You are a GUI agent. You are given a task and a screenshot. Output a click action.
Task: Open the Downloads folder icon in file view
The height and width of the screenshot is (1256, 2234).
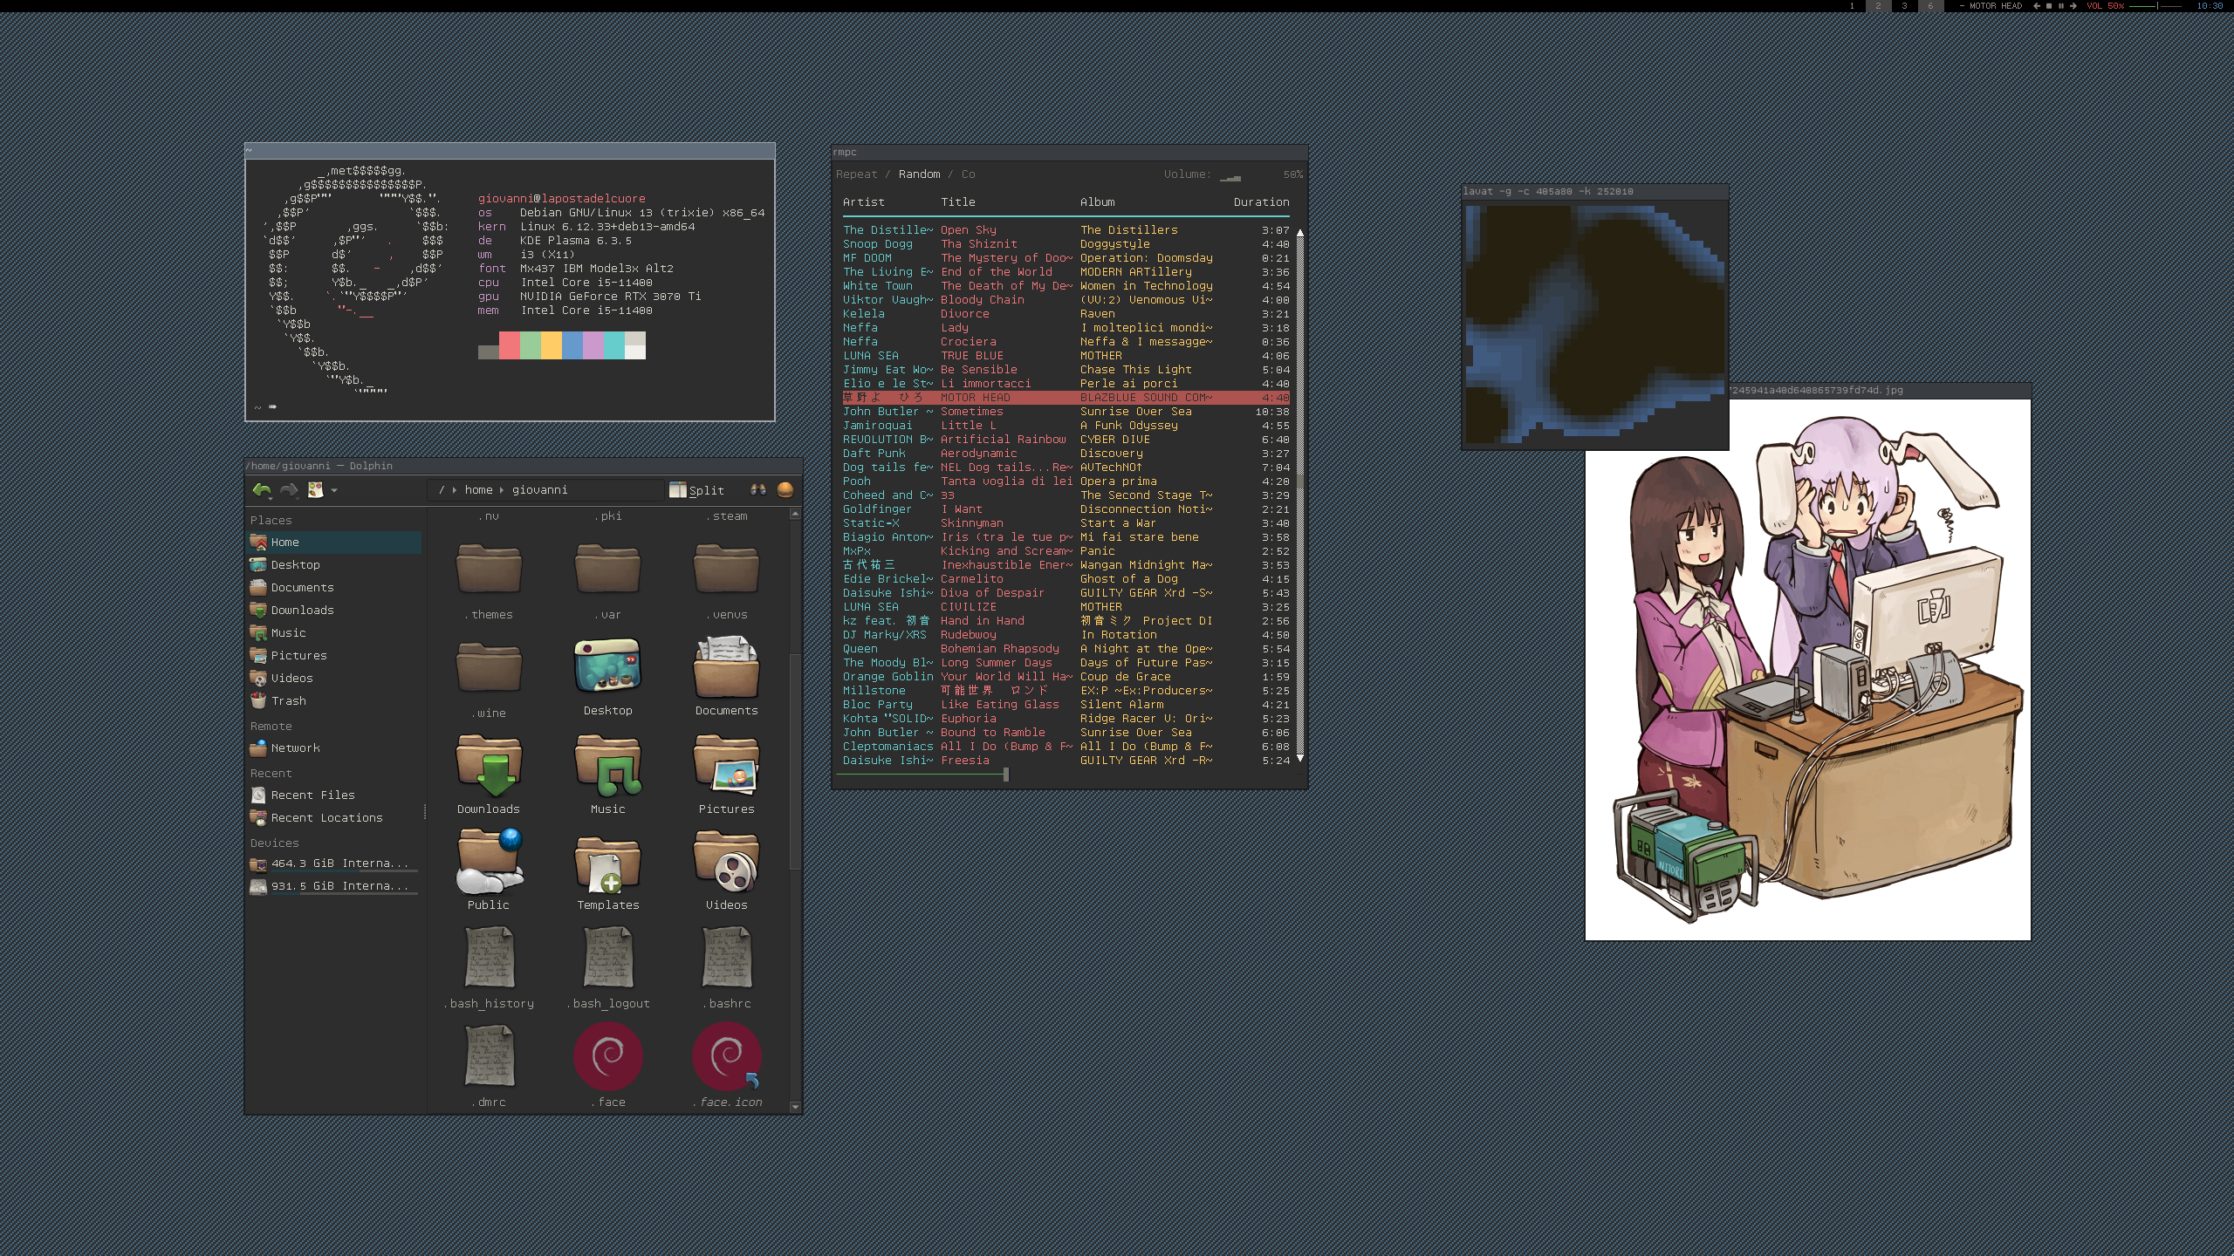pyautogui.click(x=489, y=766)
